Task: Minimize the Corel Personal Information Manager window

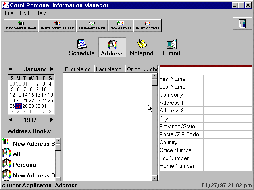Action: pyautogui.click(x=235, y=5)
